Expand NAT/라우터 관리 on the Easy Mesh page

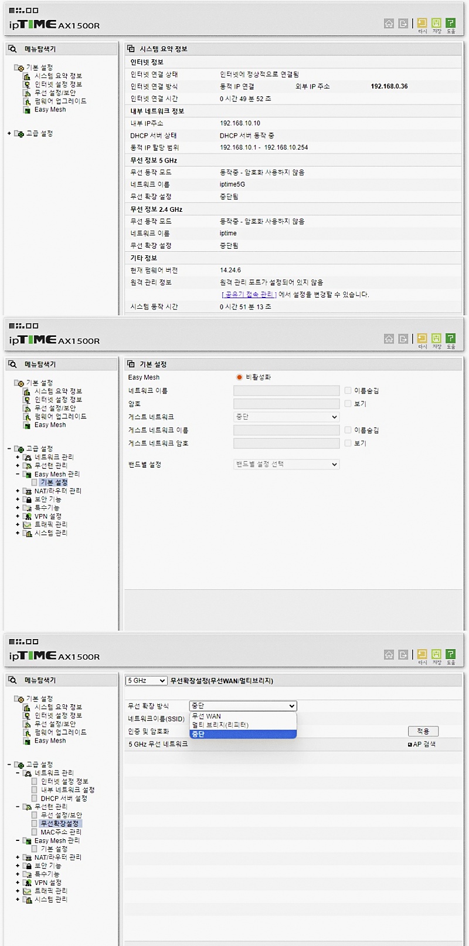click(18, 491)
